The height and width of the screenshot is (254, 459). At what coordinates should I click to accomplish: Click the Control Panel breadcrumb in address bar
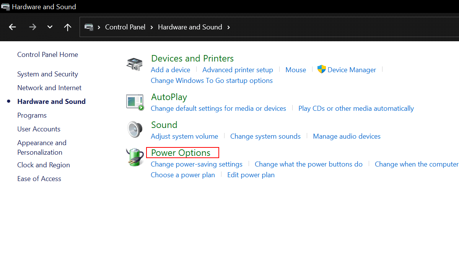[125, 27]
